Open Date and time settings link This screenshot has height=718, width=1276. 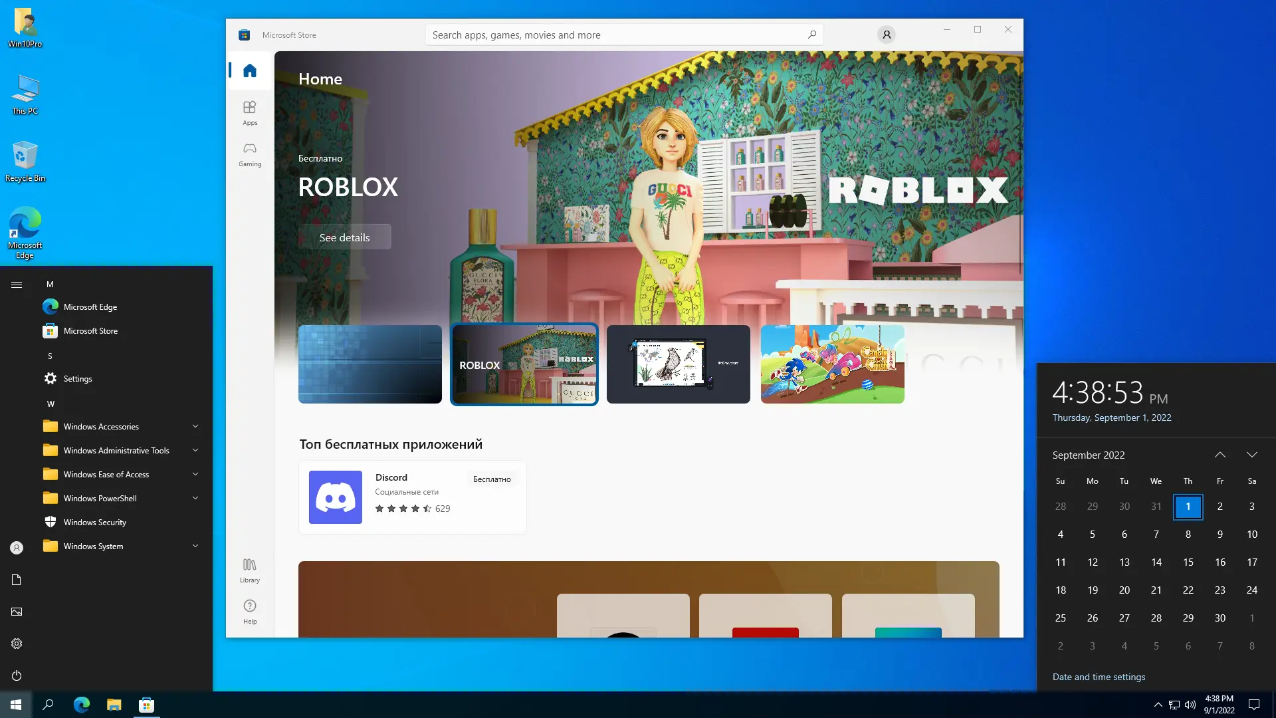(1099, 677)
